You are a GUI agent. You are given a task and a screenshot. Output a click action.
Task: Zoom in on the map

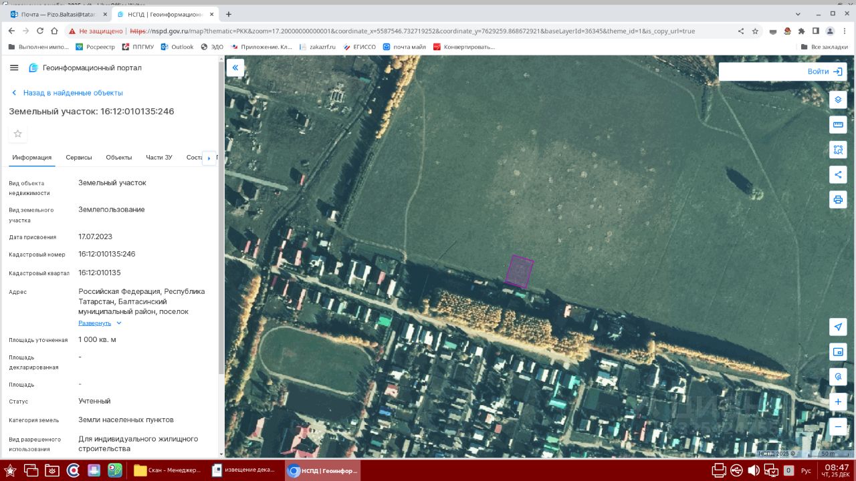838,402
